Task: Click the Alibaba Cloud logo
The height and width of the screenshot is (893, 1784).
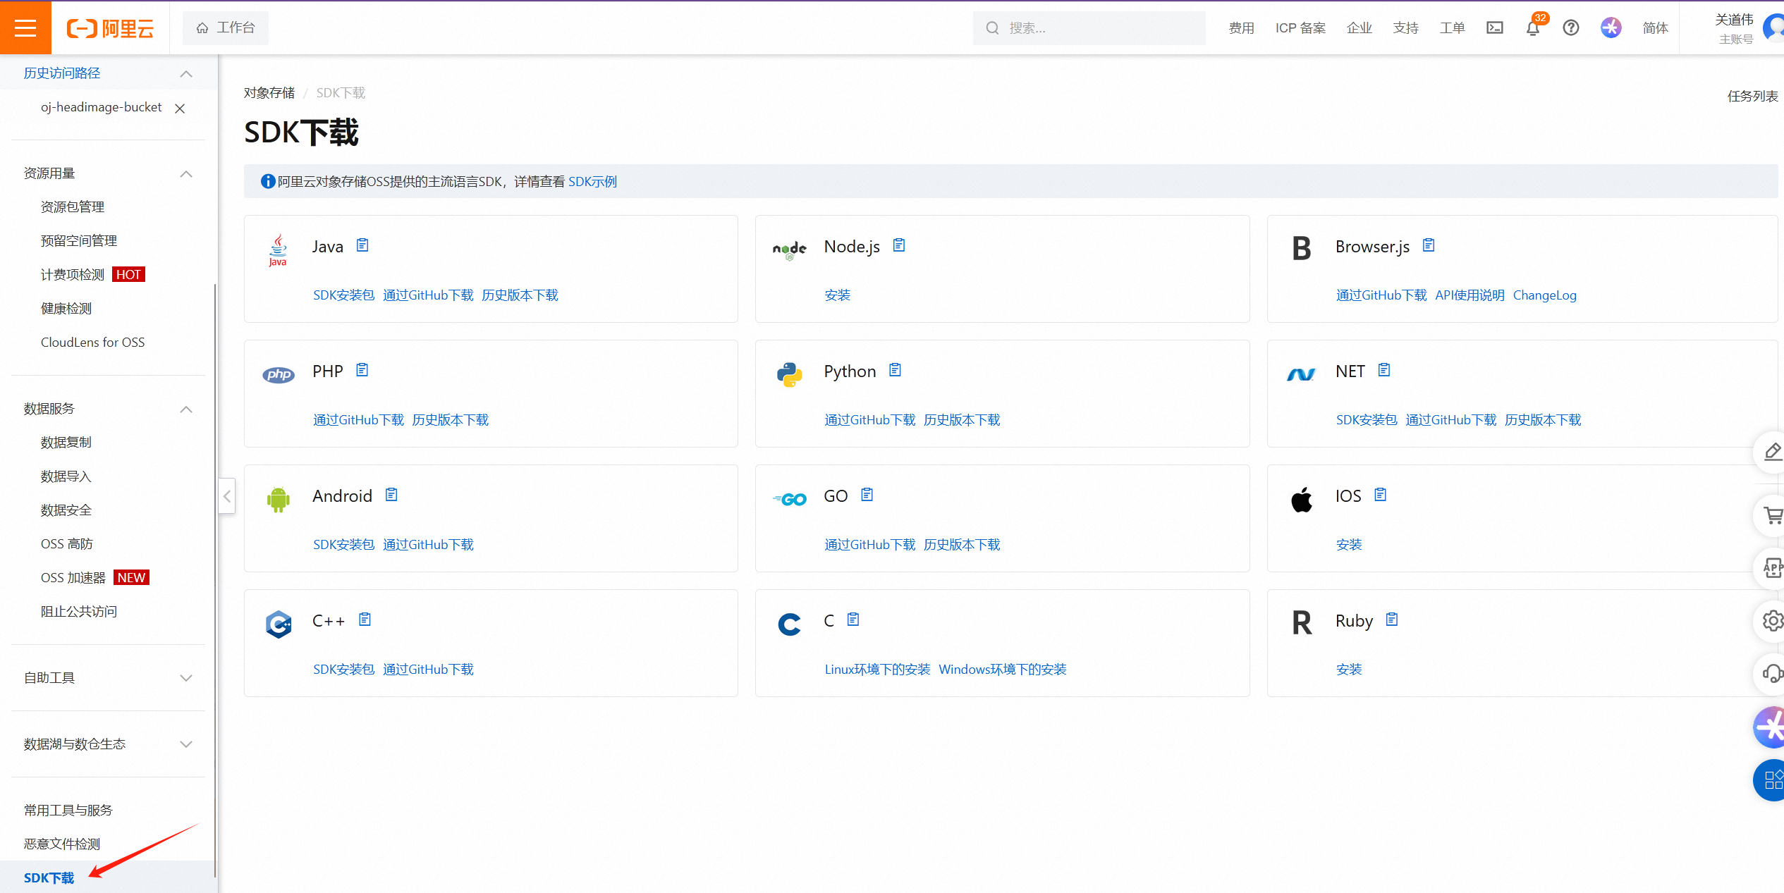Action: [110, 28]
